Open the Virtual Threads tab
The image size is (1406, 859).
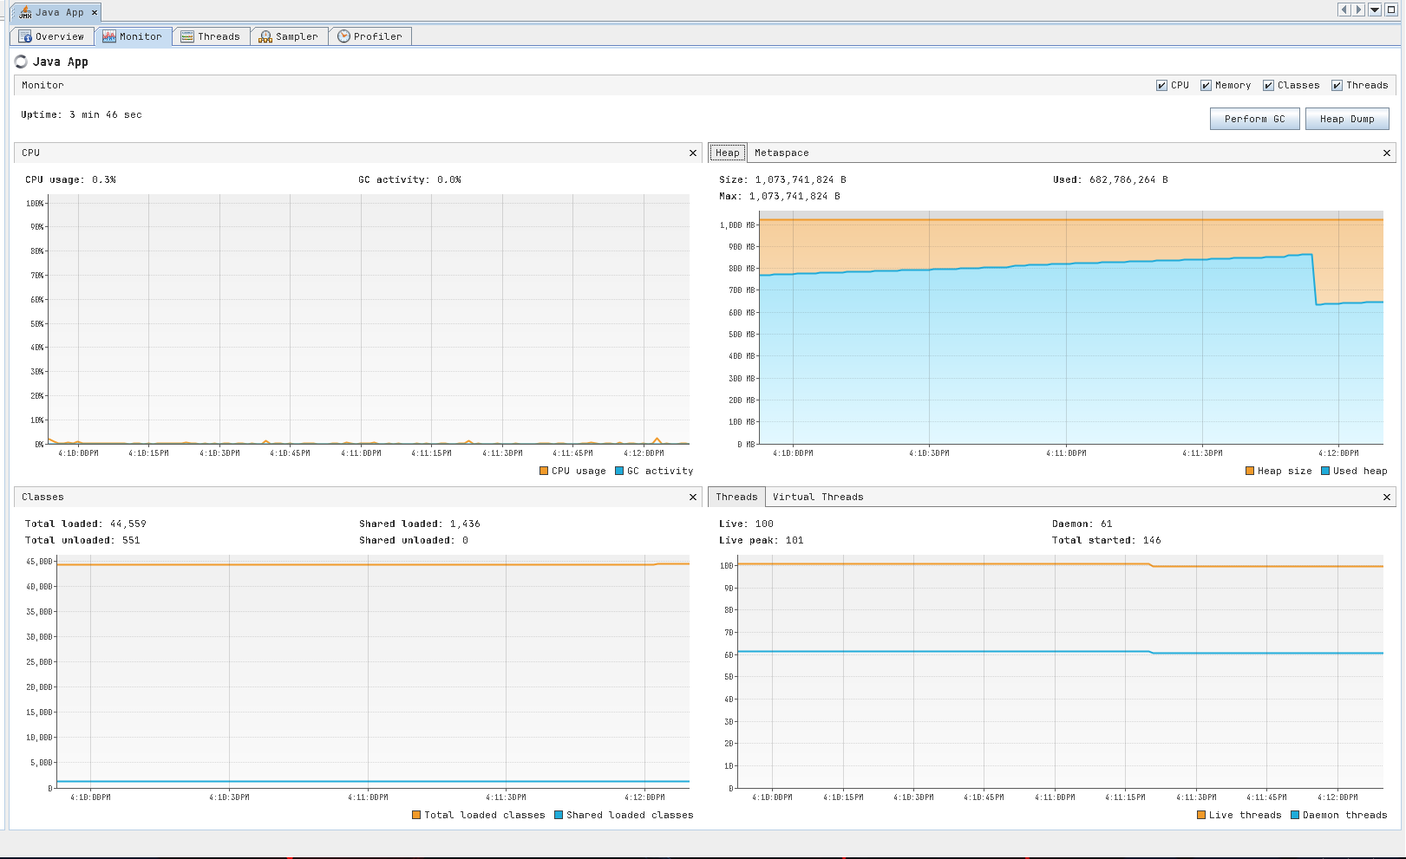pyautogui.click(x=817, y=497)
